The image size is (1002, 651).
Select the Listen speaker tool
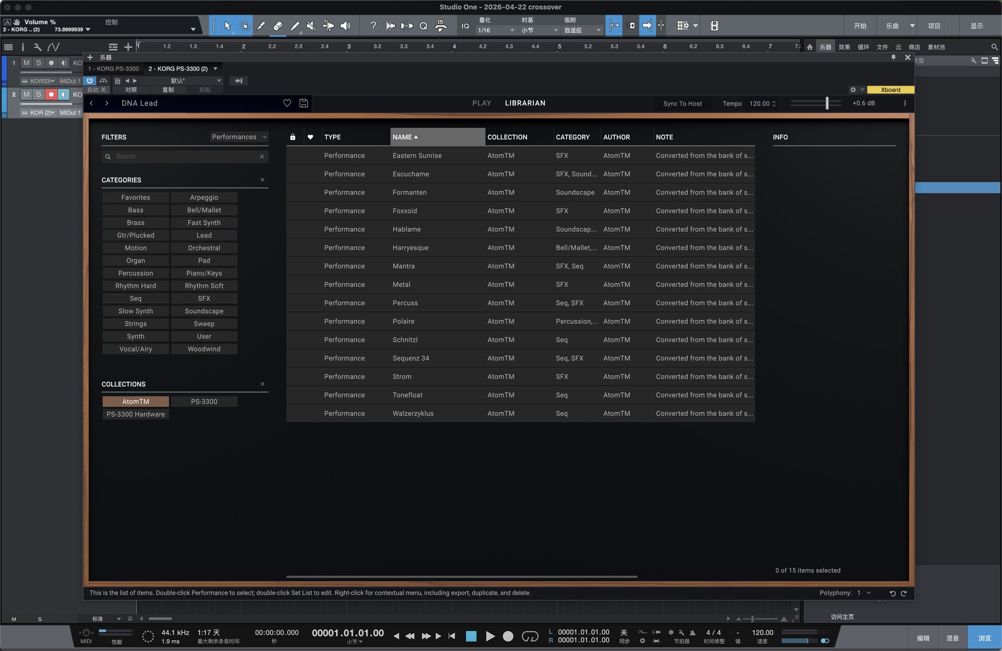tap(345, 26)
